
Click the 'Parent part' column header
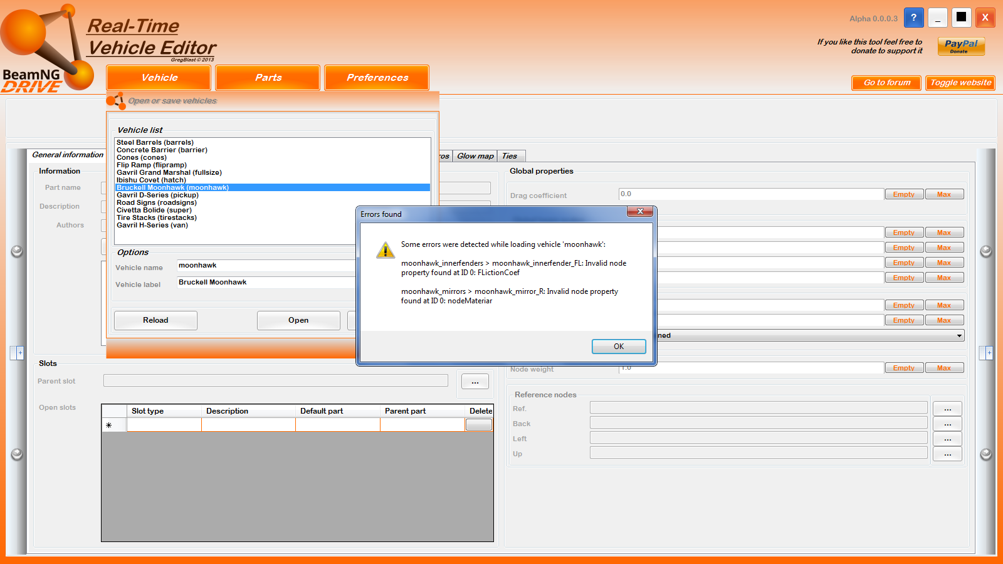423,411
